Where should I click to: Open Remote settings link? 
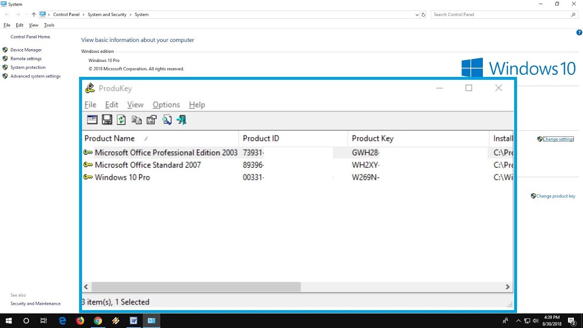26,58
